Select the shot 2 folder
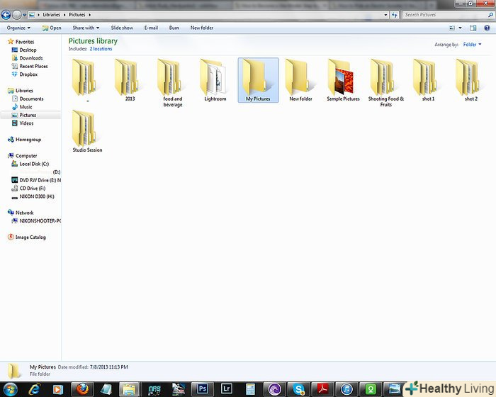 (471, 80)
